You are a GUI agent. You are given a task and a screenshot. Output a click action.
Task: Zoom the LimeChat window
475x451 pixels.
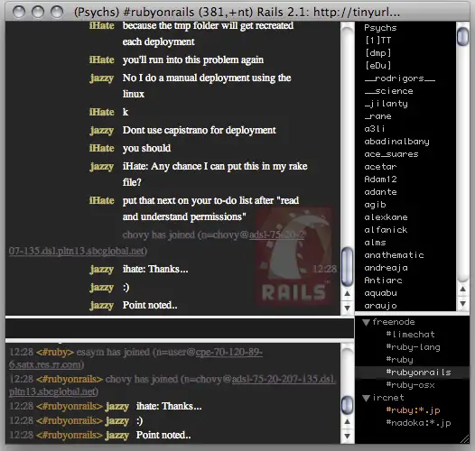tap(57, 12)
